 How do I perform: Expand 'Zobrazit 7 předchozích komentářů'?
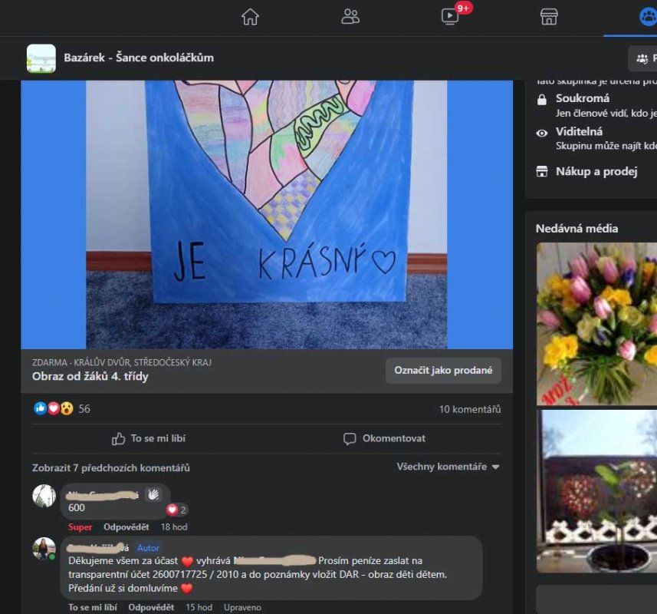pos(111,467)
